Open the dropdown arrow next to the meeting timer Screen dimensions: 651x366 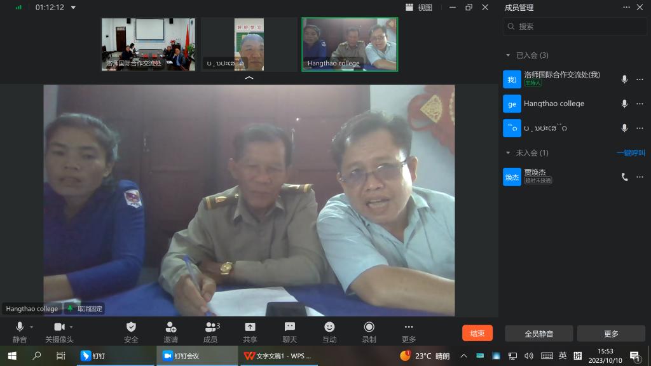pos(73,8)
